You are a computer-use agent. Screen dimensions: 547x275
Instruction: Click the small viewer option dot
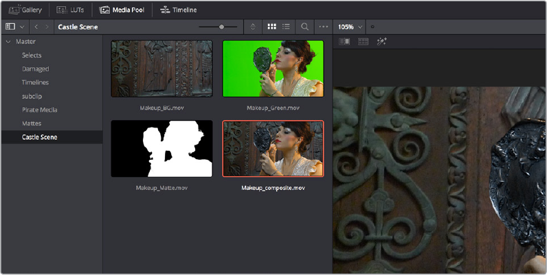tap(372, 27)
